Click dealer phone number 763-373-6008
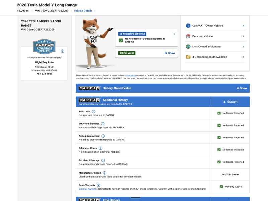 [44, 74]
